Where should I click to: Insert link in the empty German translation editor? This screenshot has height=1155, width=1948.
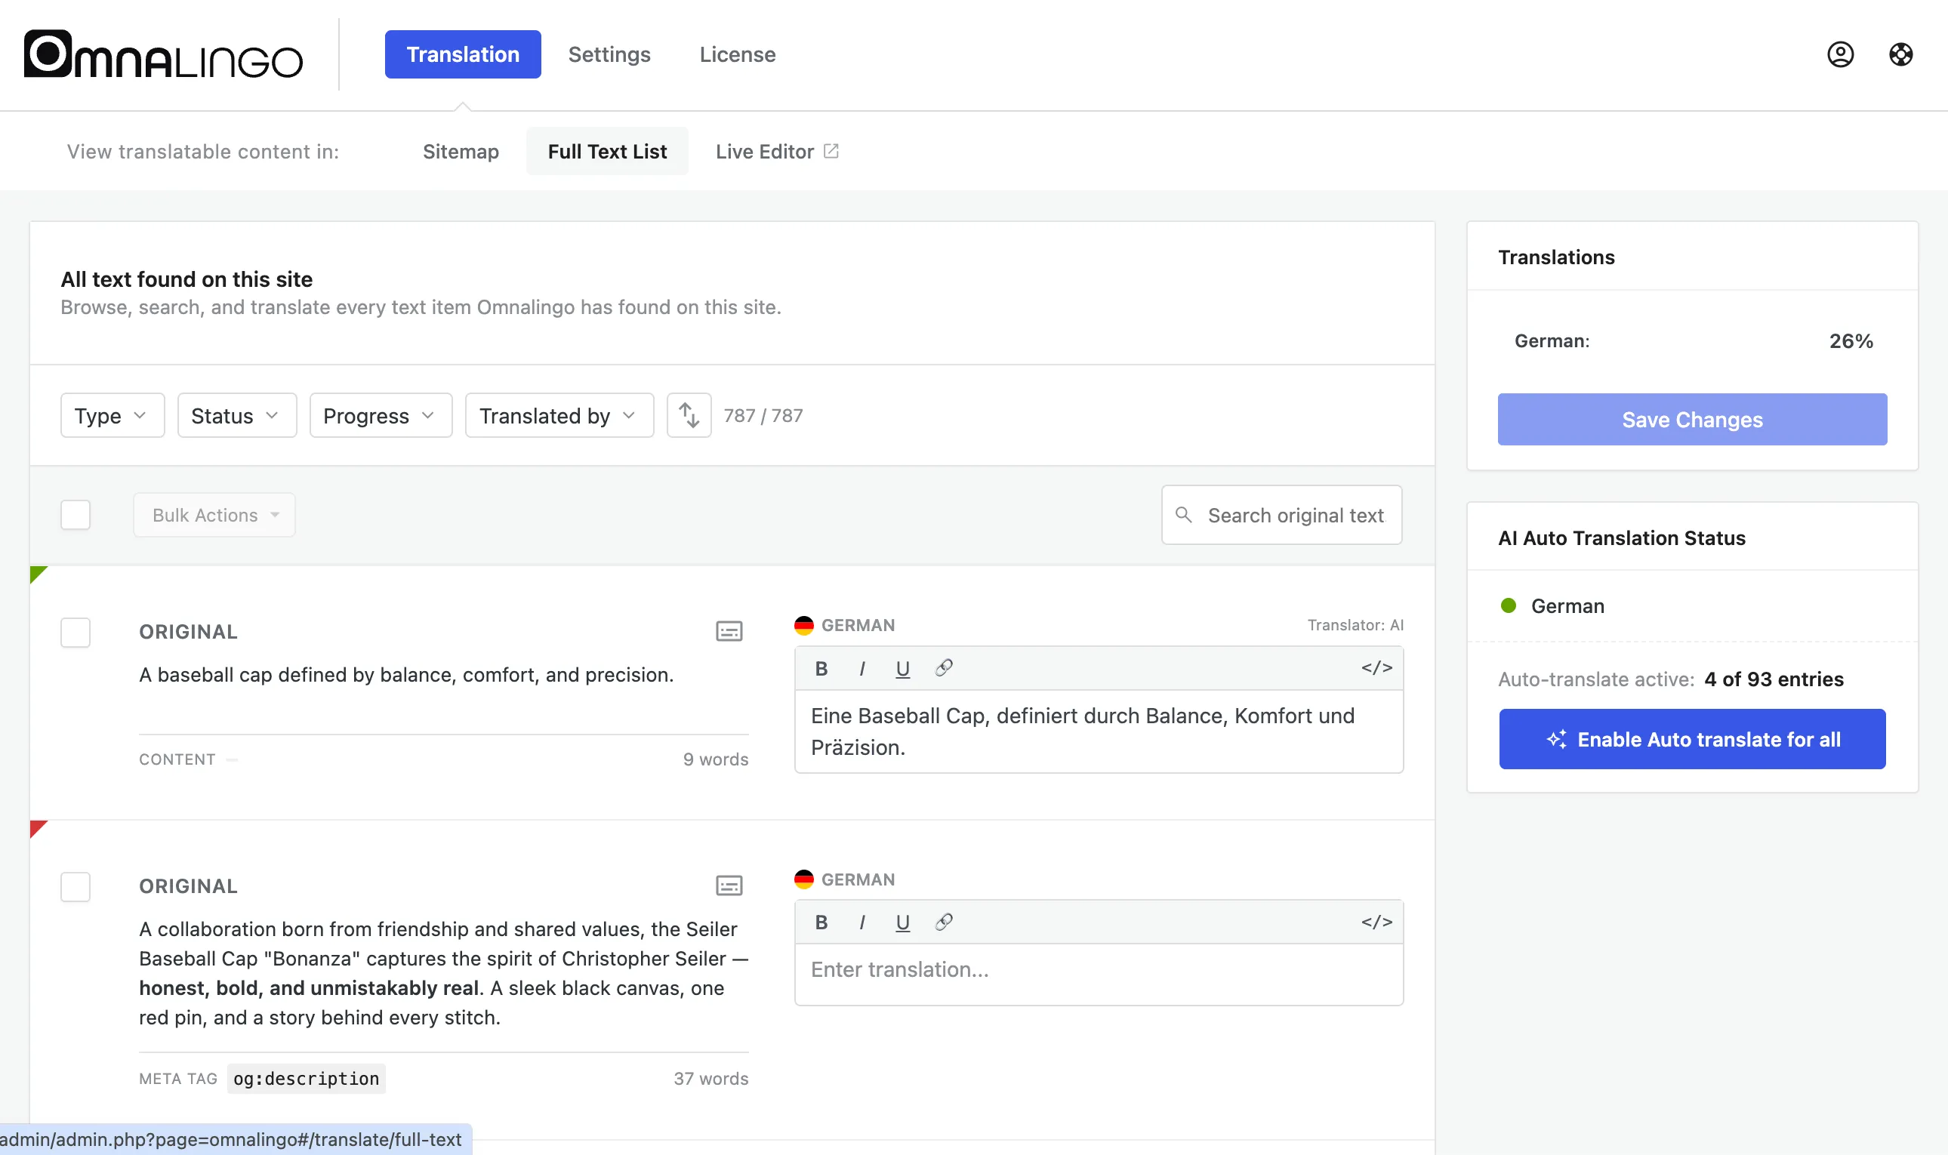point(944,922)
